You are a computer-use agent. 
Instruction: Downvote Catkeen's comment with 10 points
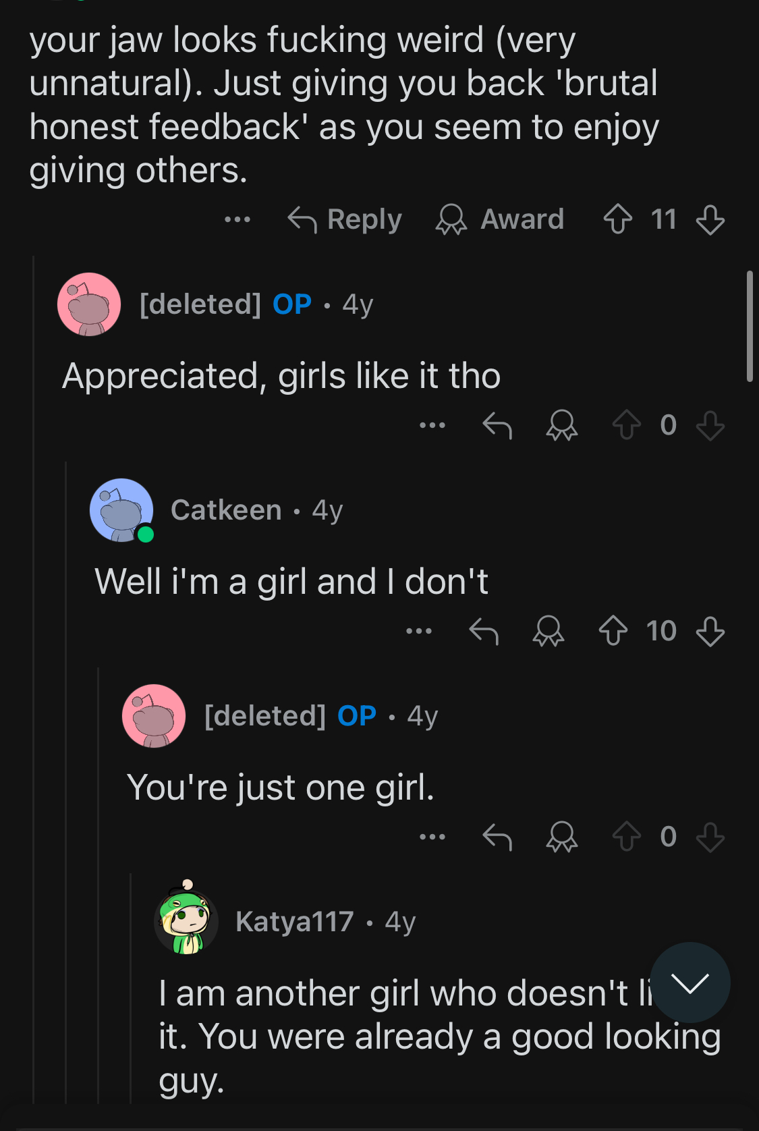[x=710, y=632]
